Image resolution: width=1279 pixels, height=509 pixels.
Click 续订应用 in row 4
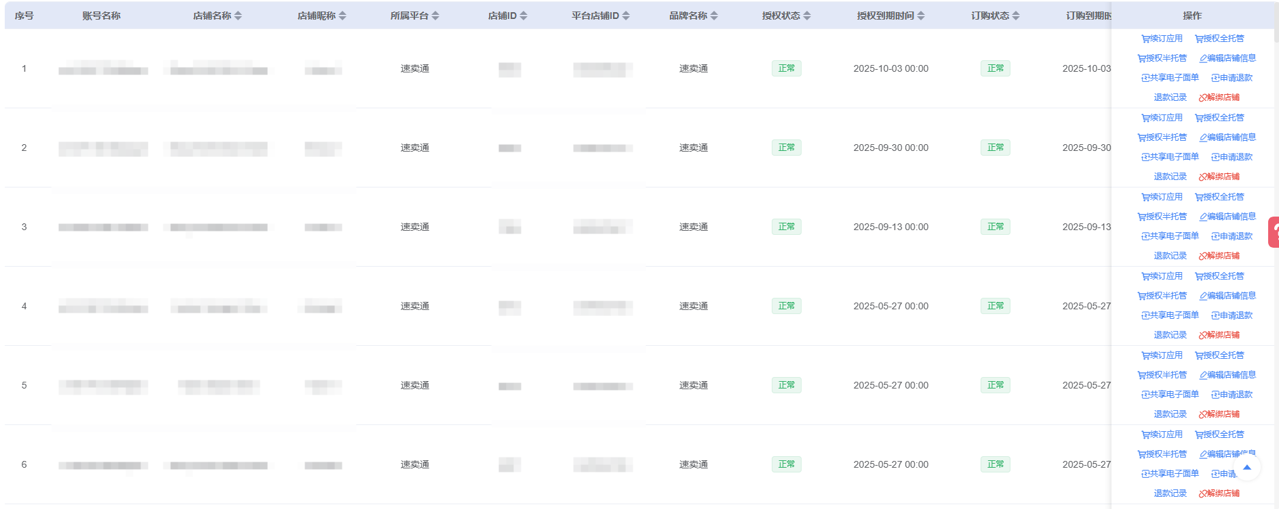coord(1162,276)
